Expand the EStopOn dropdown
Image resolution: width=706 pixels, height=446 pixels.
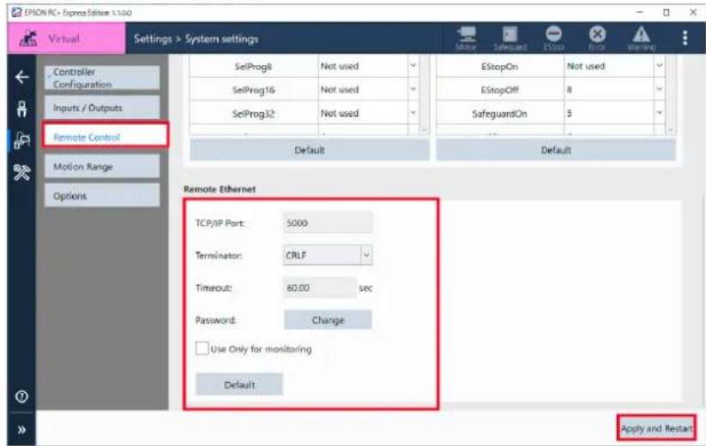coord(659,66)
